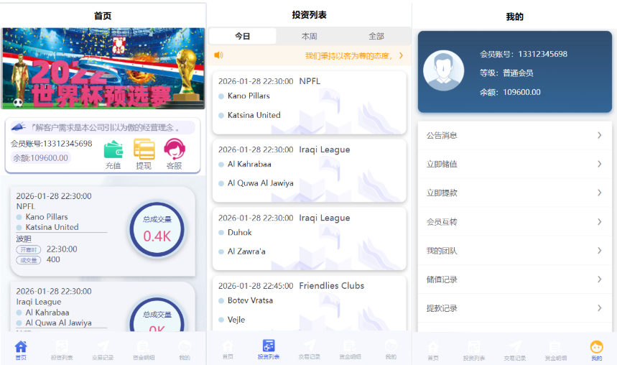Open 储值记录 menu entry
The width and height of the screenshot is (617, 365).
pos(515,279)
